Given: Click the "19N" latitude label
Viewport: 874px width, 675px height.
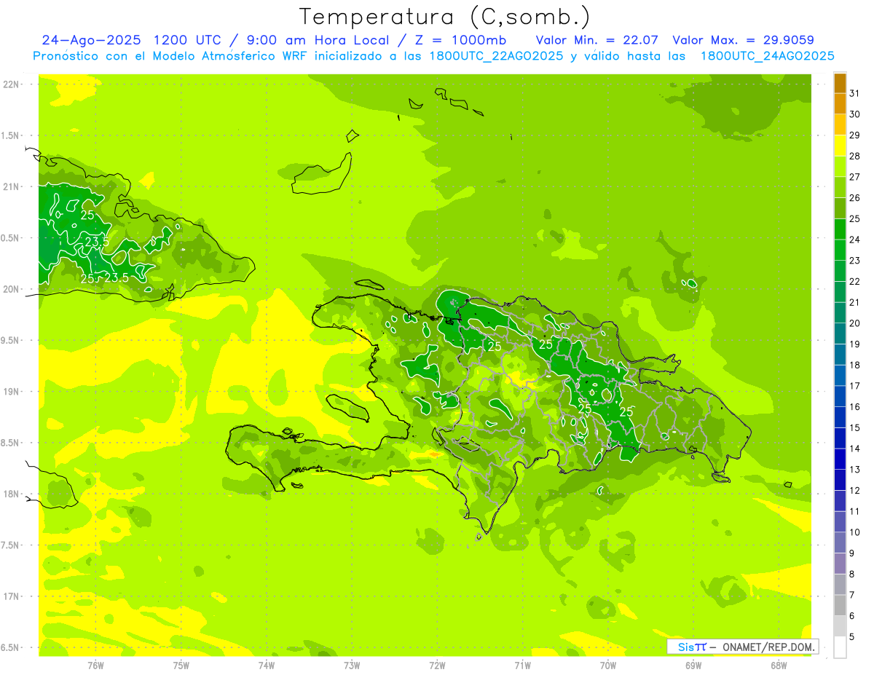Looking at the screenshot, I should pyautogui.click(x=11, y=391).
